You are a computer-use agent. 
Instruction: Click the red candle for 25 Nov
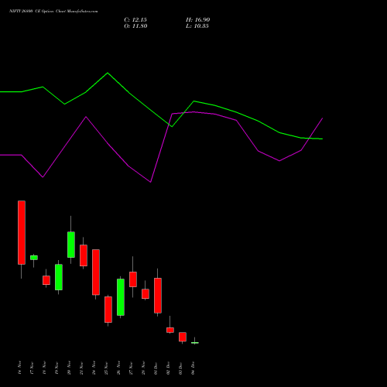pos(108,310)
